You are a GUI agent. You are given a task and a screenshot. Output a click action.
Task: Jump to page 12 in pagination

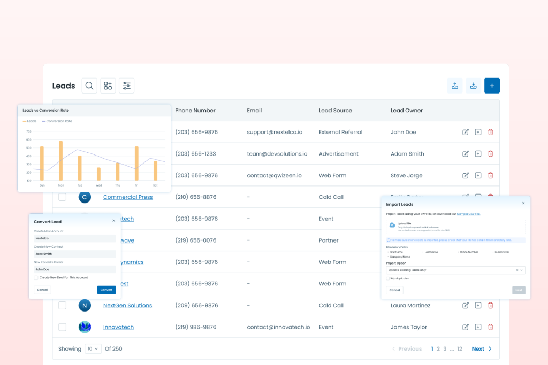click(460, 349)
